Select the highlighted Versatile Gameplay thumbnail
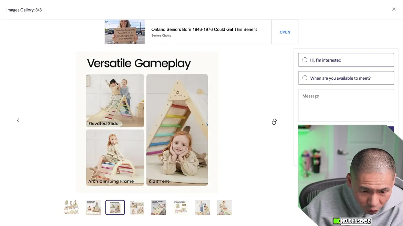The height and width of the screenshot is (226, 403). 115,207
